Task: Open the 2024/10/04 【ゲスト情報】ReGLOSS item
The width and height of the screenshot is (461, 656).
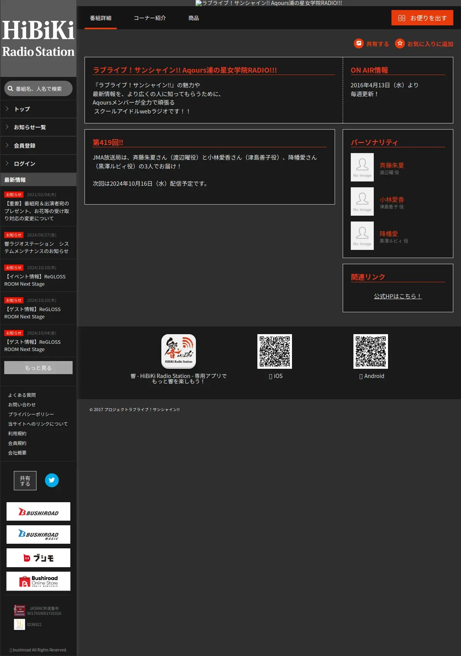Action: click(x=33, y=346)
